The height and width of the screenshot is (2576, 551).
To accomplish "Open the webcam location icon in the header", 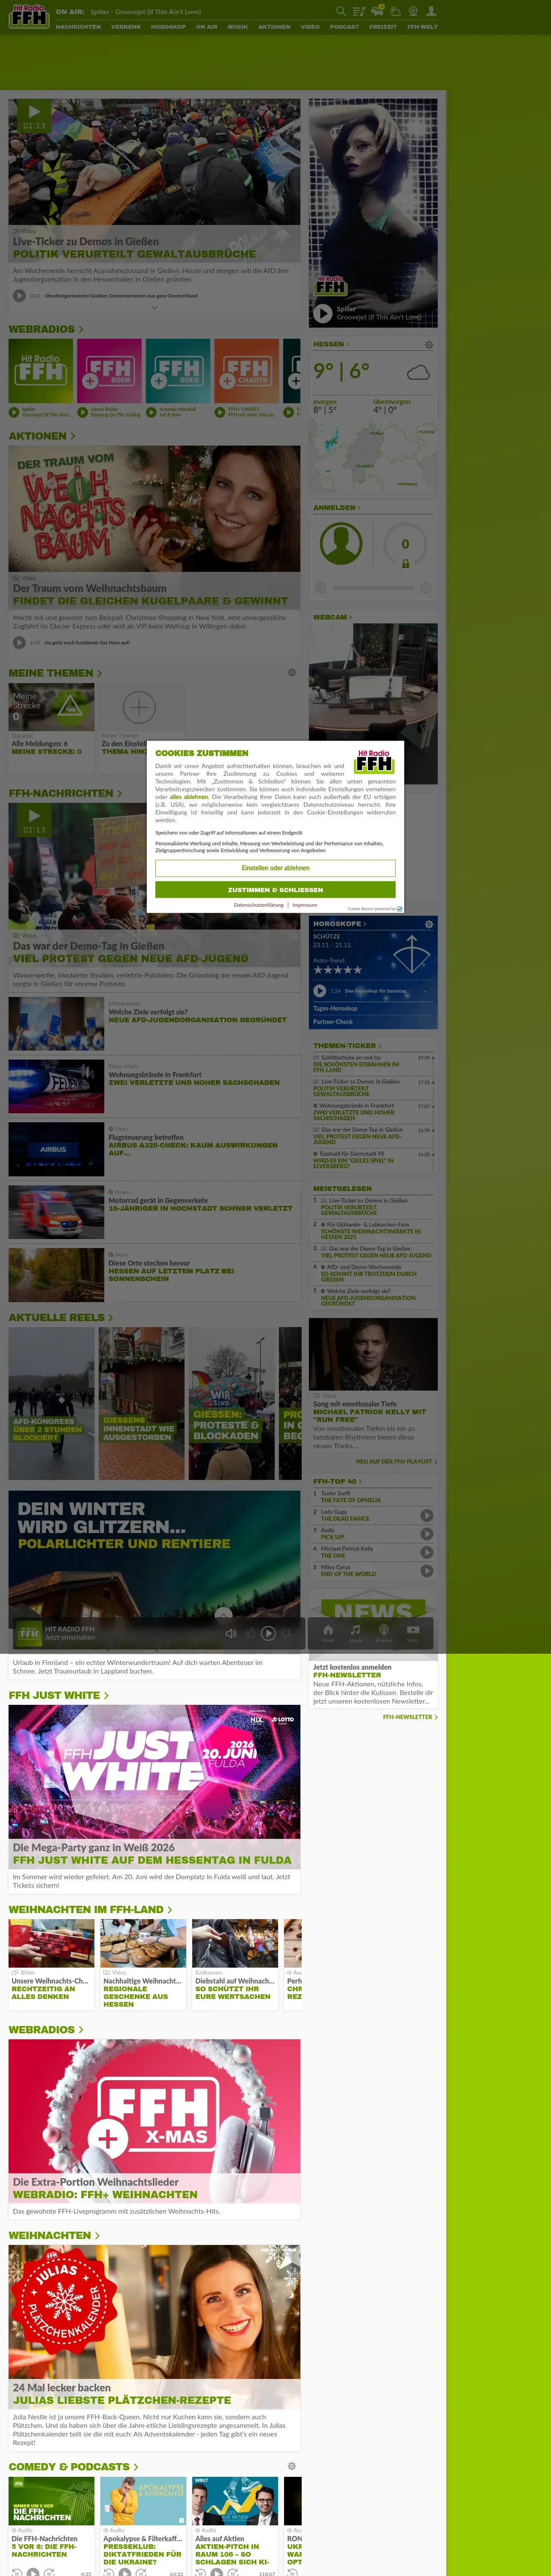I will coord(413,11).
